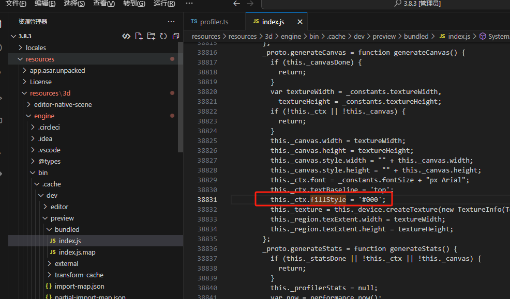Screen dimensions: 510x299
Task: Refresh the explorer tree
Action: point(163,36)
